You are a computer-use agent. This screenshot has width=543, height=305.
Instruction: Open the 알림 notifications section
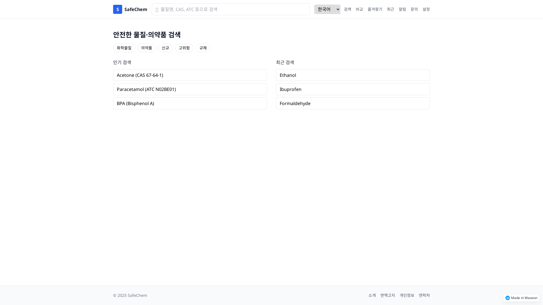(402, 9)
